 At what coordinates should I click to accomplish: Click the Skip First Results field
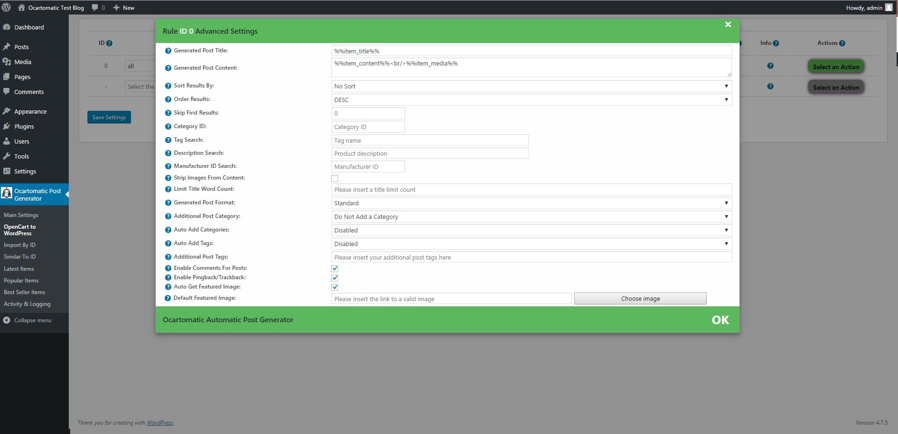click(x=368, y=113)
